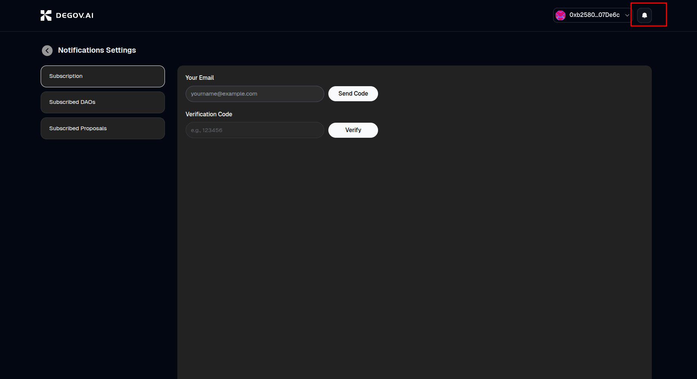
Task: Focus the Verification Code input field
Action: tap(255, 130)
